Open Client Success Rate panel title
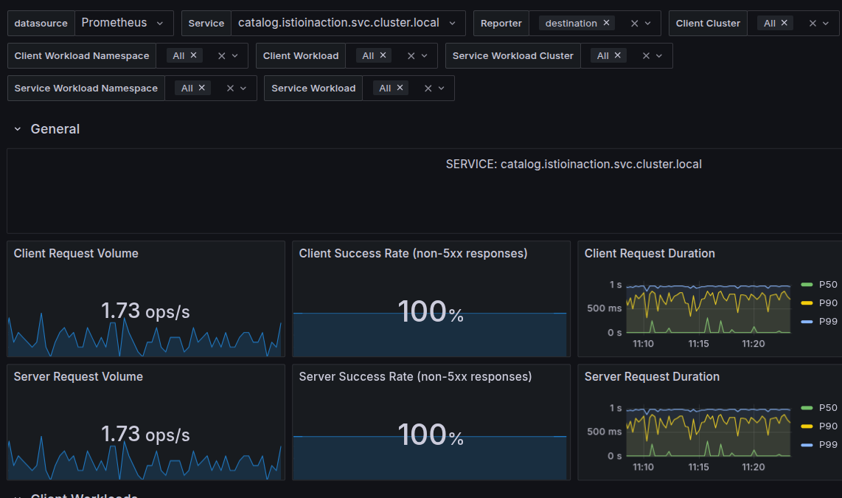This screenshot has width=842, height=498. [x=413, y=254]
